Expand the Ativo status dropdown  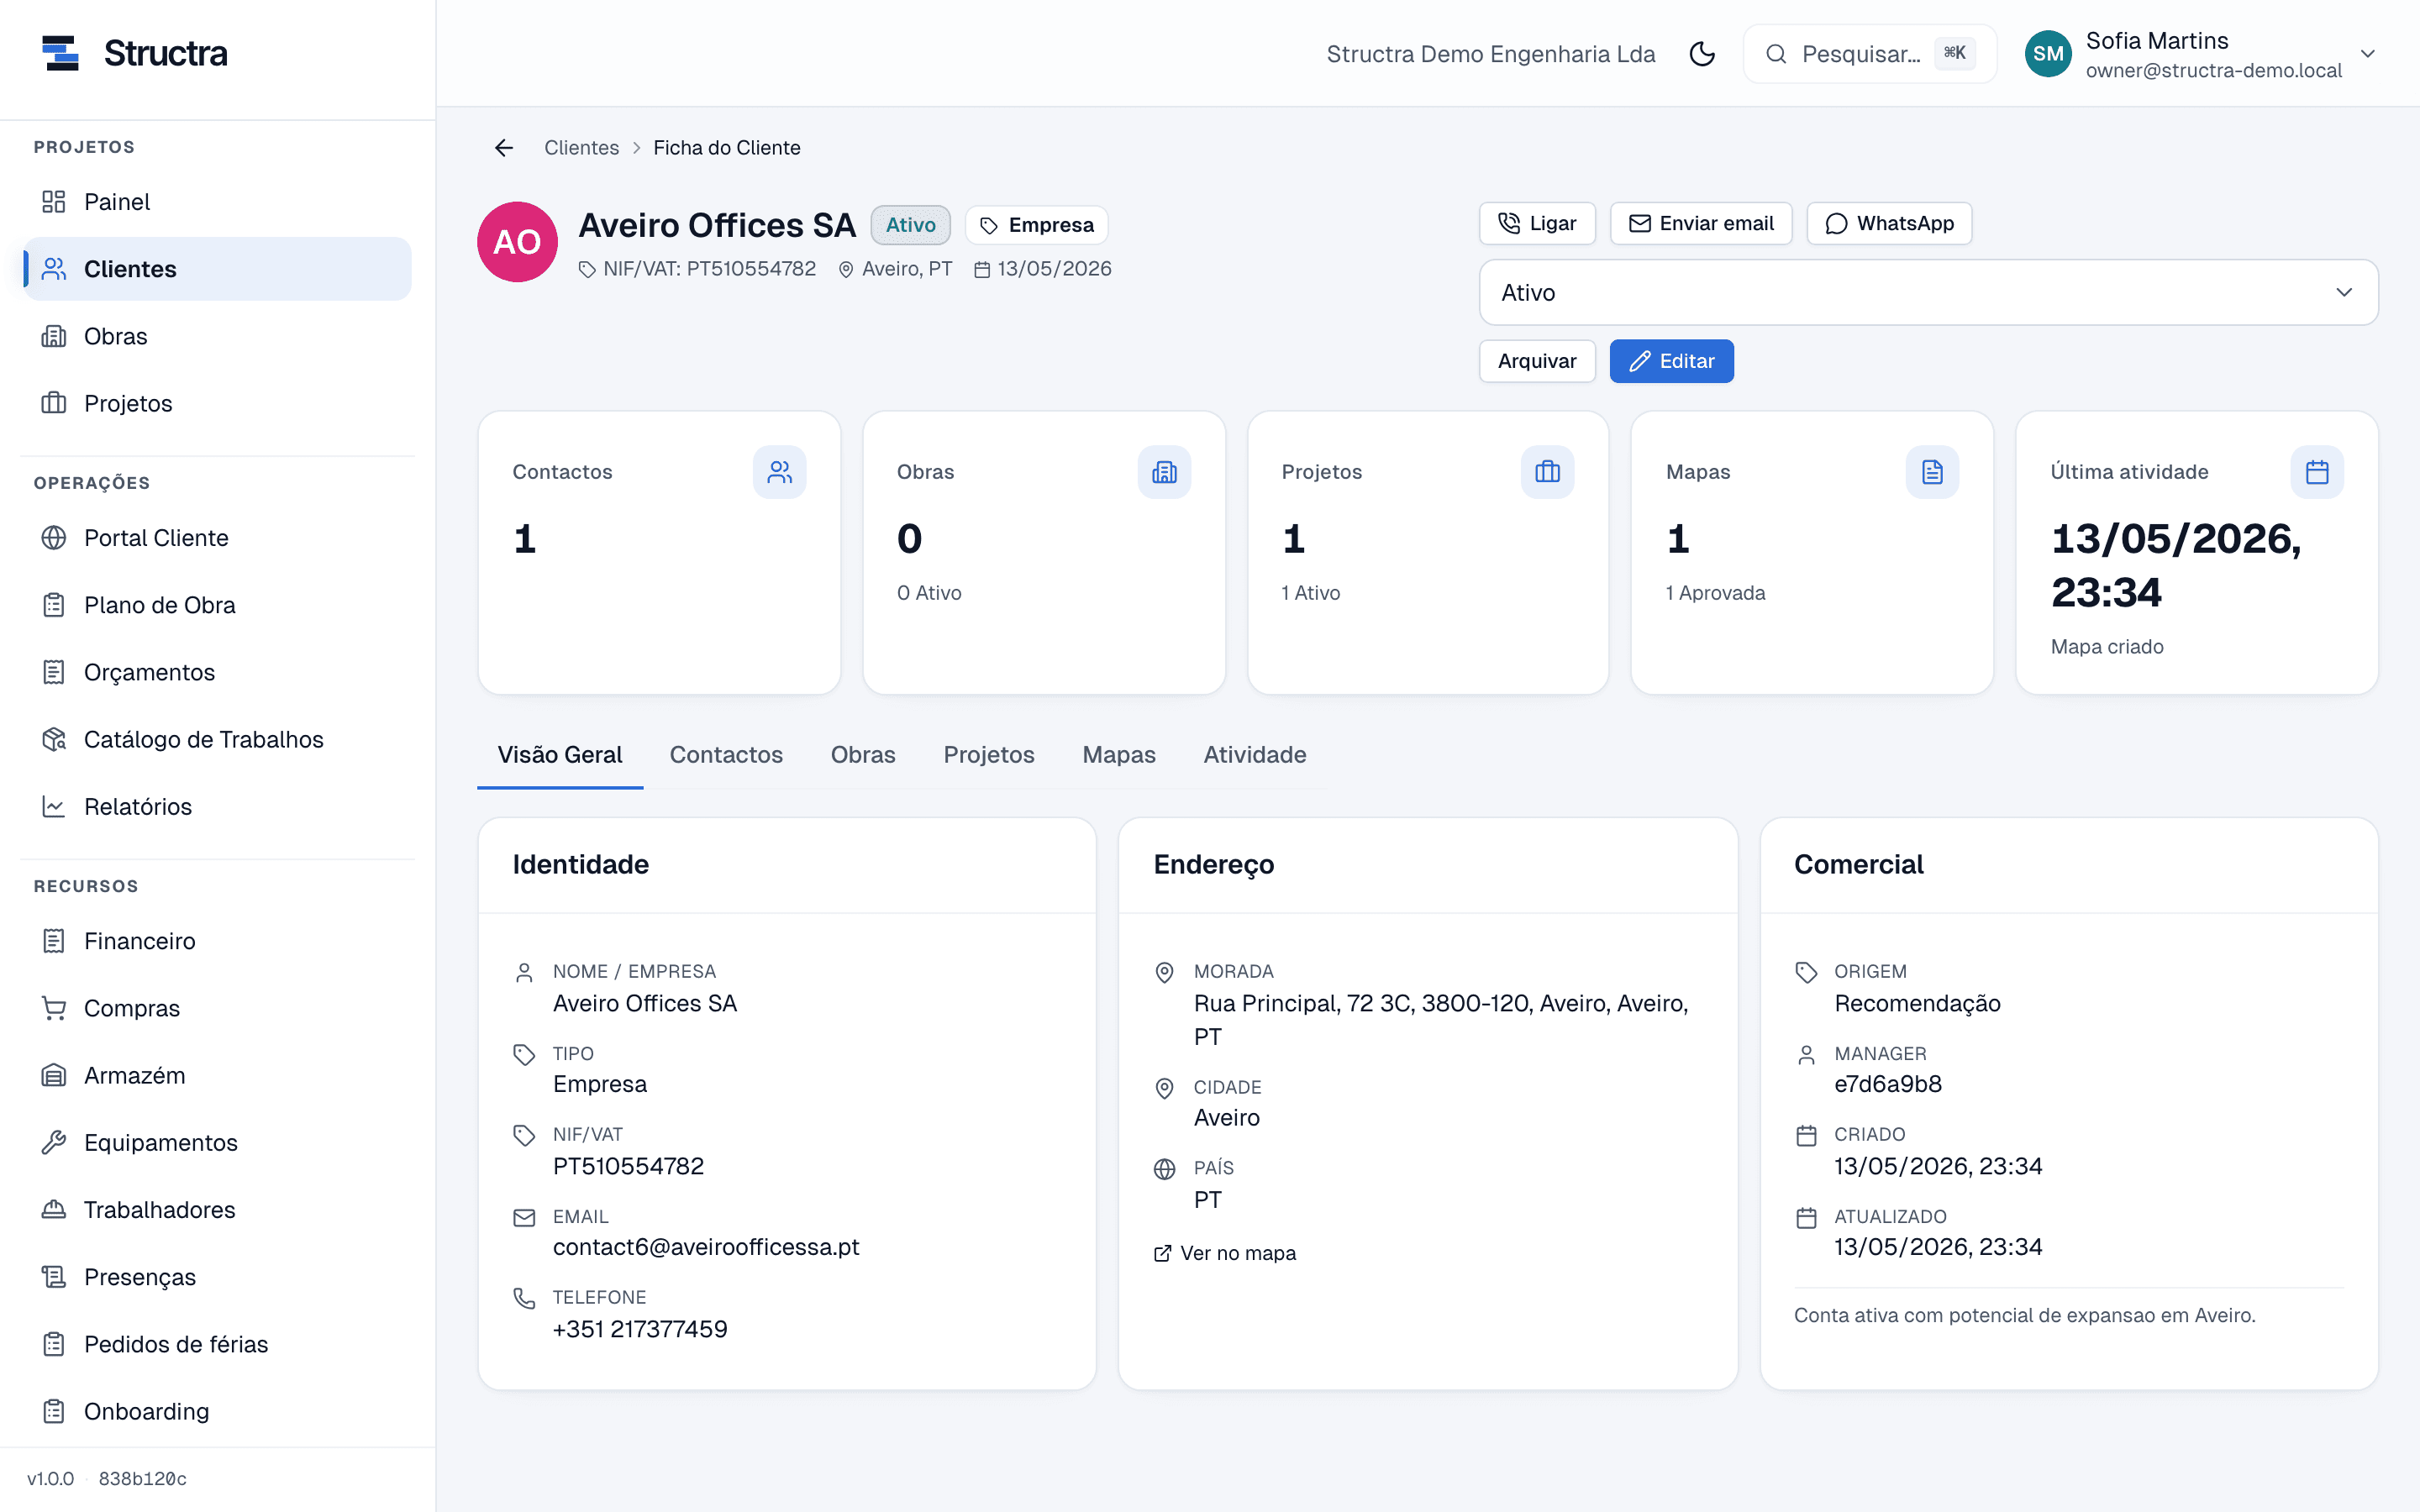[x=1928, y=292]
